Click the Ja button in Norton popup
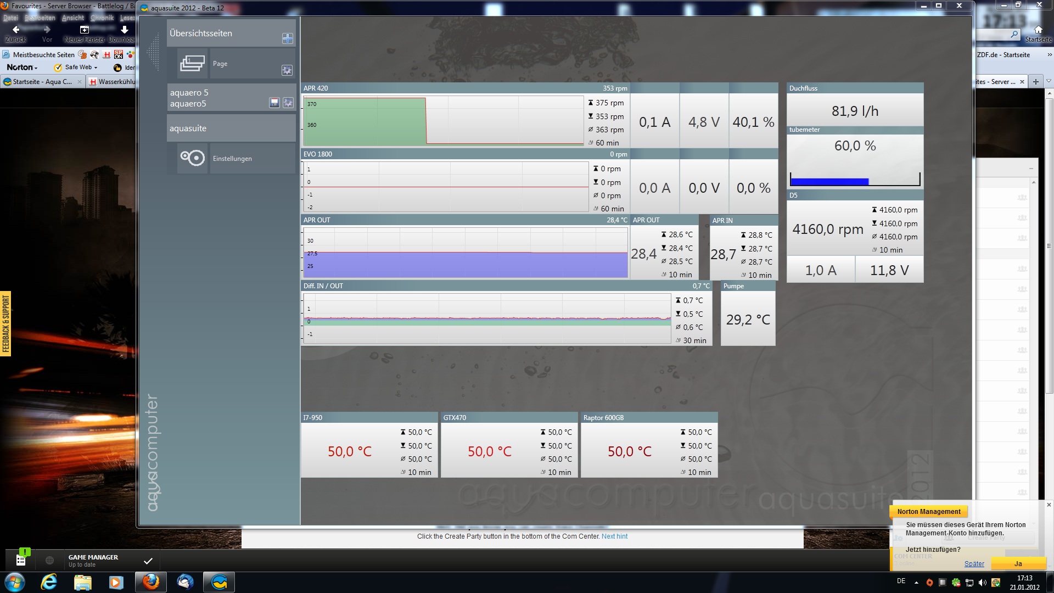Image resolution: width=1054 pixels, height=593 pixels. click(1018, 564)
